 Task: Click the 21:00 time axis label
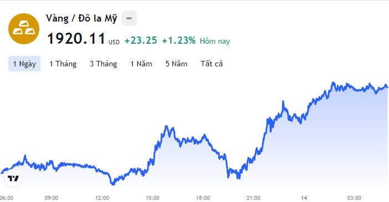click(253, 198)
